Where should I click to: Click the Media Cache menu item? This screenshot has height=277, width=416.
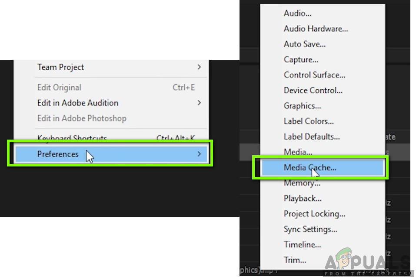click(x=310, y=168)
